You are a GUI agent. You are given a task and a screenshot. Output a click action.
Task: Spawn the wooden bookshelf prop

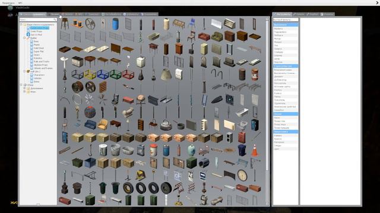point(141,125)
